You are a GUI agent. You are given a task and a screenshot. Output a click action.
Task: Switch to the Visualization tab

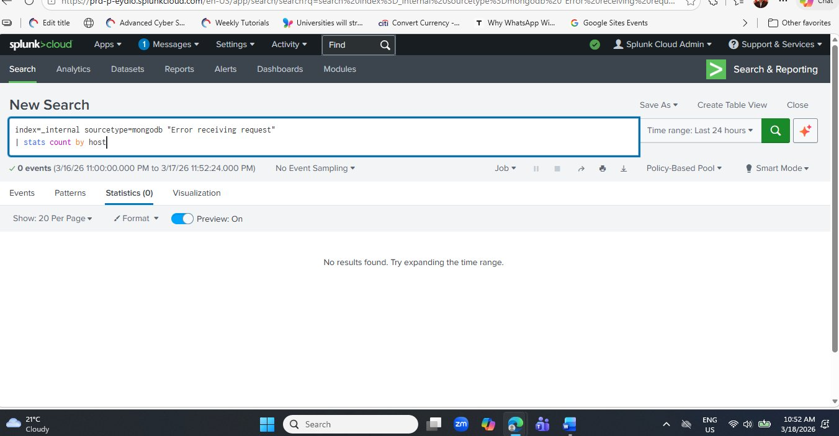pyautogui.click(x=196, y=193)
